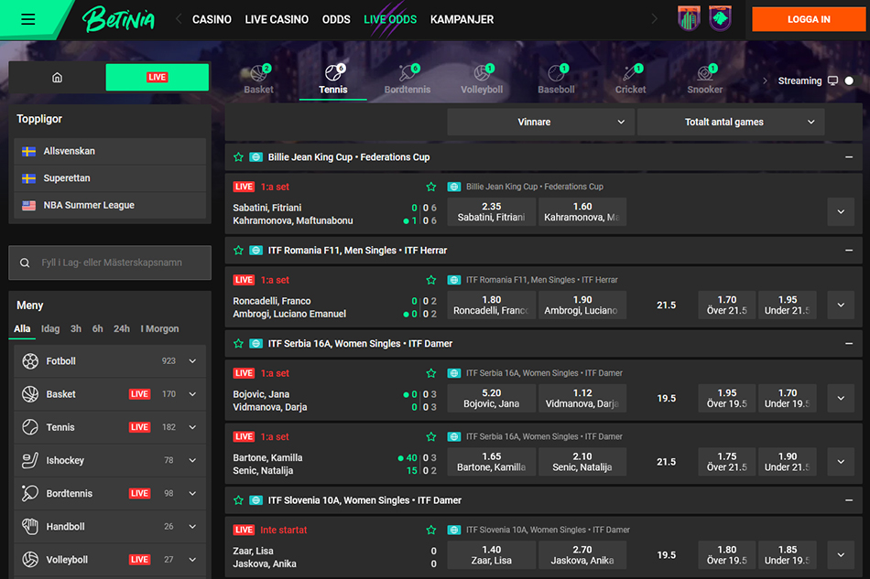Go to sportsbook home icon
The height and width of the screenshot is (579, 870).
[x=57, y=78]
